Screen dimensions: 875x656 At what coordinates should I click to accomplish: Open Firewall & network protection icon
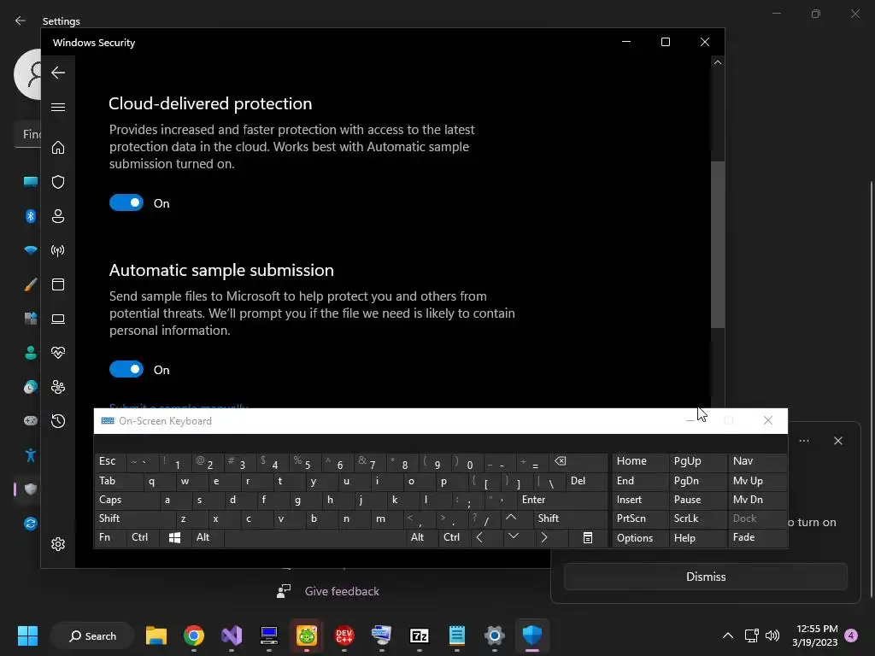[x=58, y=250]
